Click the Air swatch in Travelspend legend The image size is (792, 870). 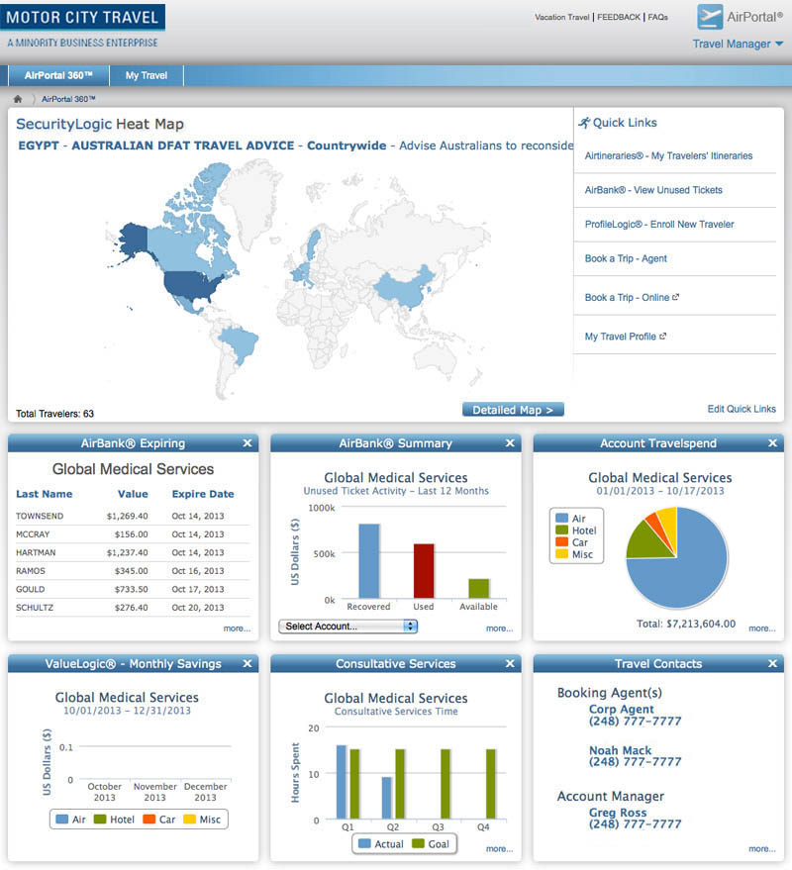coord(561,518)
